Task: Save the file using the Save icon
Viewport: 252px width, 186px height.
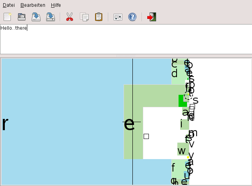Action: pyautogui.click(x=36, y=17)
